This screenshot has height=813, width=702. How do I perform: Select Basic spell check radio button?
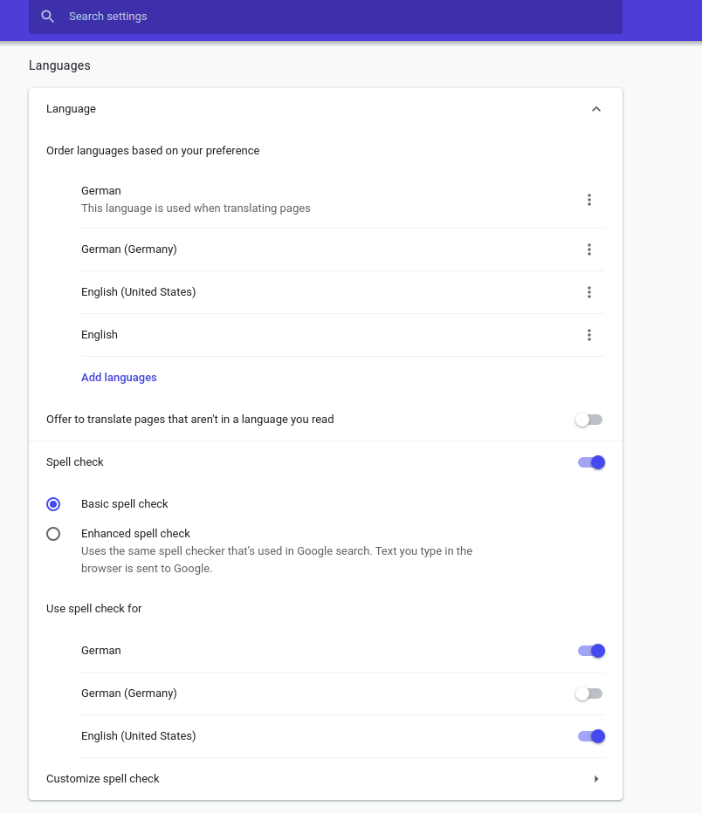click(53, 504)
